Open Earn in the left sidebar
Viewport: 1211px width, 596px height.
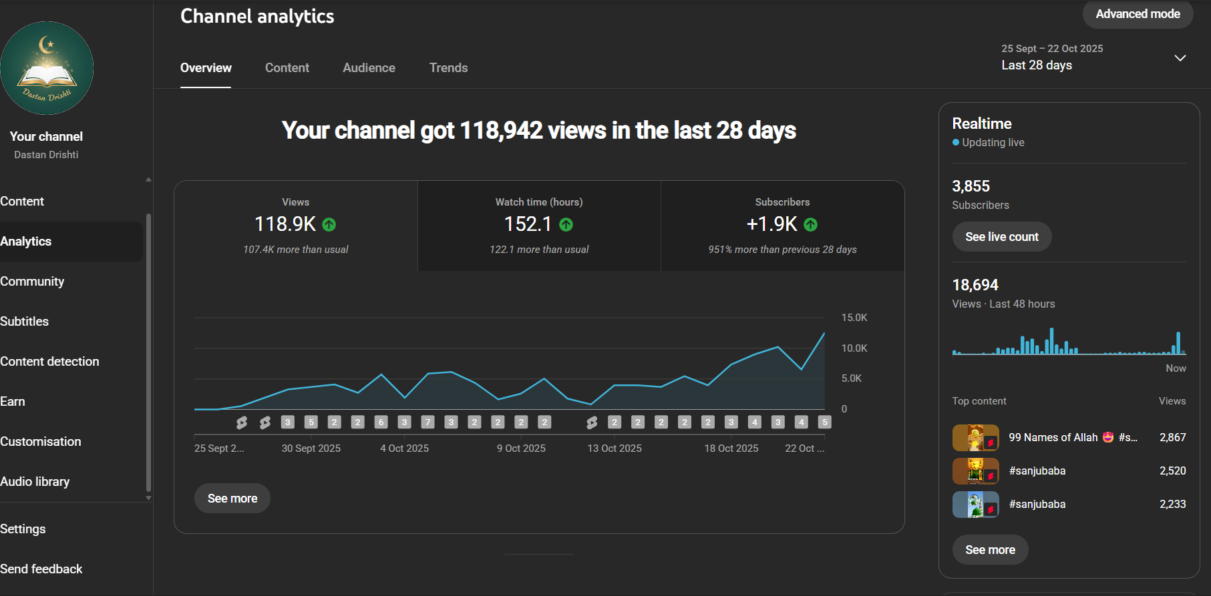tap(13, 402)
